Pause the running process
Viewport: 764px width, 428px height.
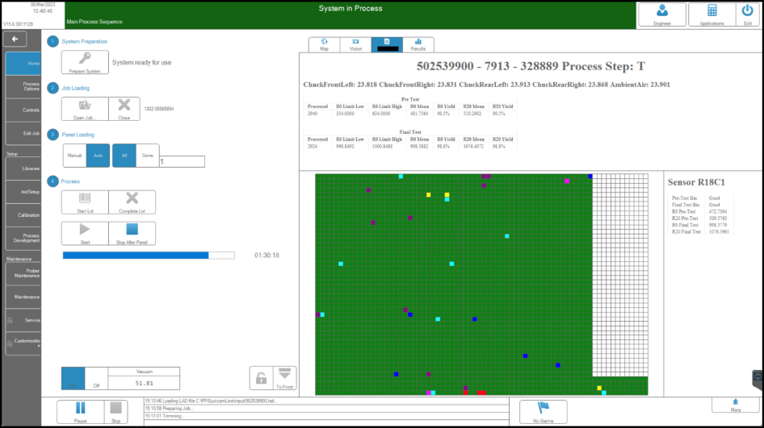click(81, 411)
